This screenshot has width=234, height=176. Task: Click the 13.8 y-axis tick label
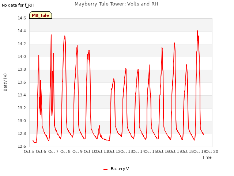click(22, 70)
